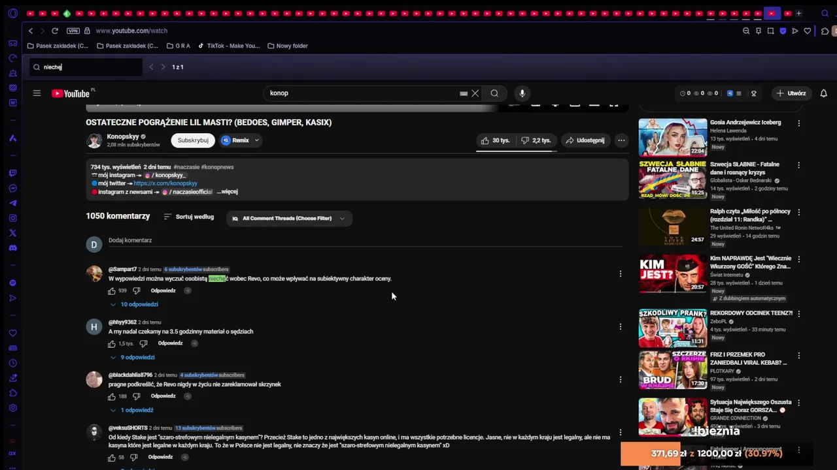Image resolution: width=837 pixels, height=470 pixels.
Task: Open the Instagram sidebar panel
Action: click(x=12, y=218)
